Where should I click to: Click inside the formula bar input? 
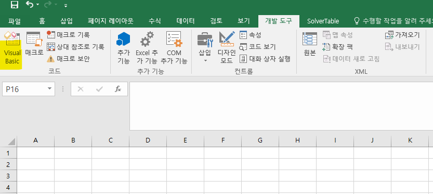281,106
